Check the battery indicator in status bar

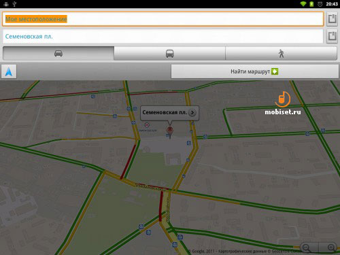[311, 4]
